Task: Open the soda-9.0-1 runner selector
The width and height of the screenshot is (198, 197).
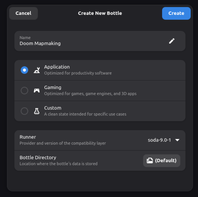Action: 159,140
